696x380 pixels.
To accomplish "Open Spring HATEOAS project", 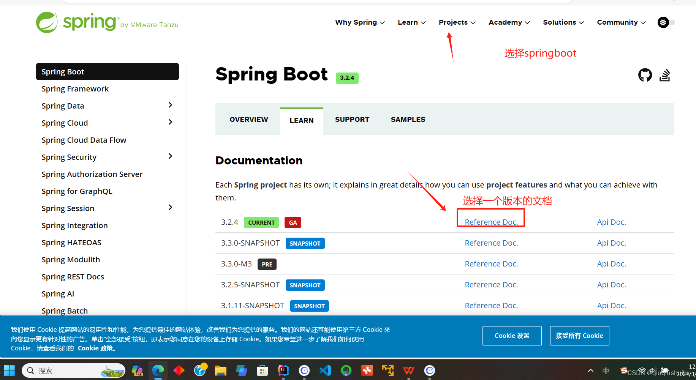I will pyautogui.click(x=71, y=243).
